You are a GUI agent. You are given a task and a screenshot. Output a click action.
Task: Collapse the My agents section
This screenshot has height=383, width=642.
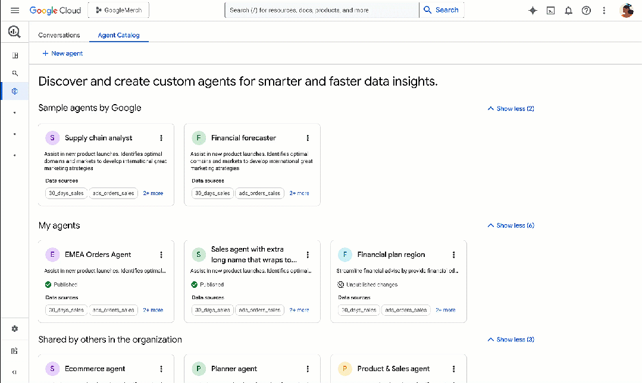[x=511, y=225]
